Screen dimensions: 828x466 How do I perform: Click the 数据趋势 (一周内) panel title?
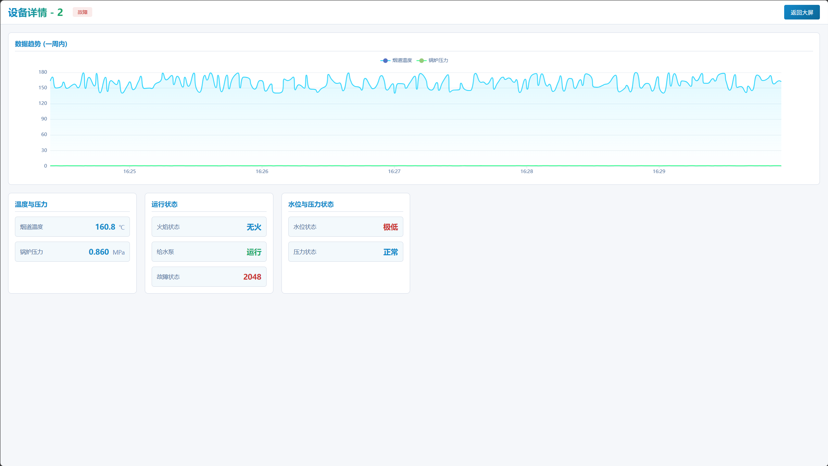click(x=41, y=44)
